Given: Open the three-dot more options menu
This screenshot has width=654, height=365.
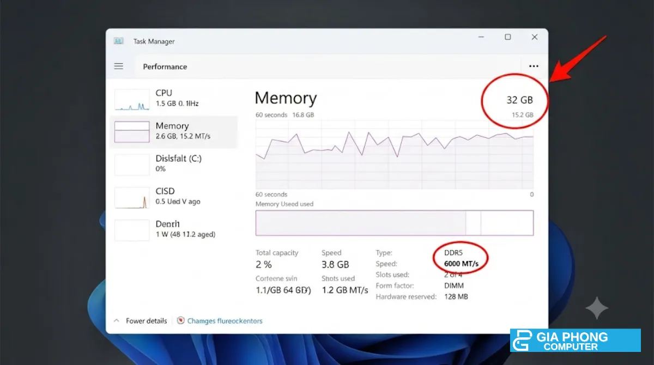Looking at the screenshot, I should tap(534, 66).
